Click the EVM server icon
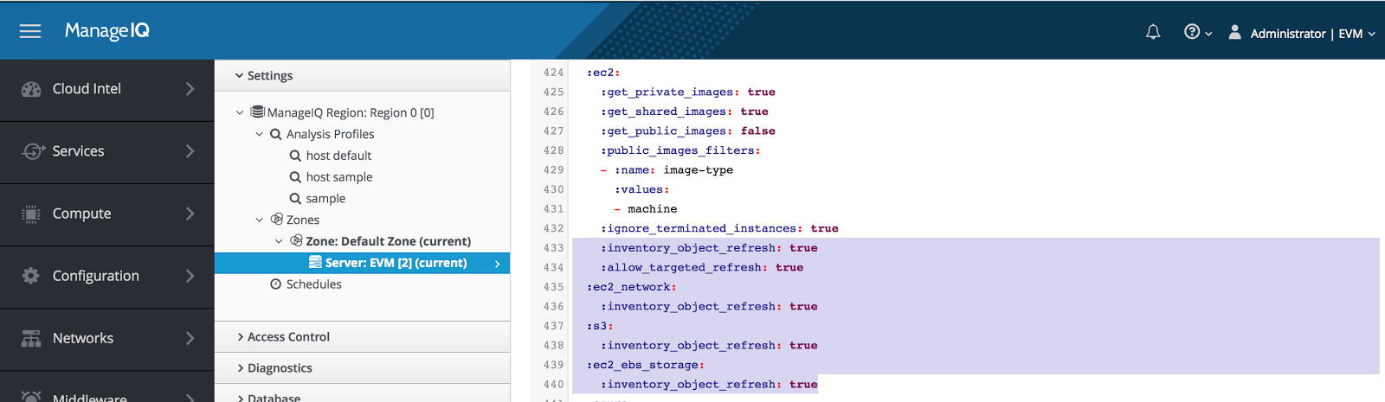Screen dimensions: 1385x402 315,262
